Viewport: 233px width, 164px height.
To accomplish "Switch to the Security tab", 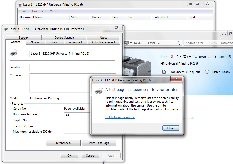I will (23, 38).
